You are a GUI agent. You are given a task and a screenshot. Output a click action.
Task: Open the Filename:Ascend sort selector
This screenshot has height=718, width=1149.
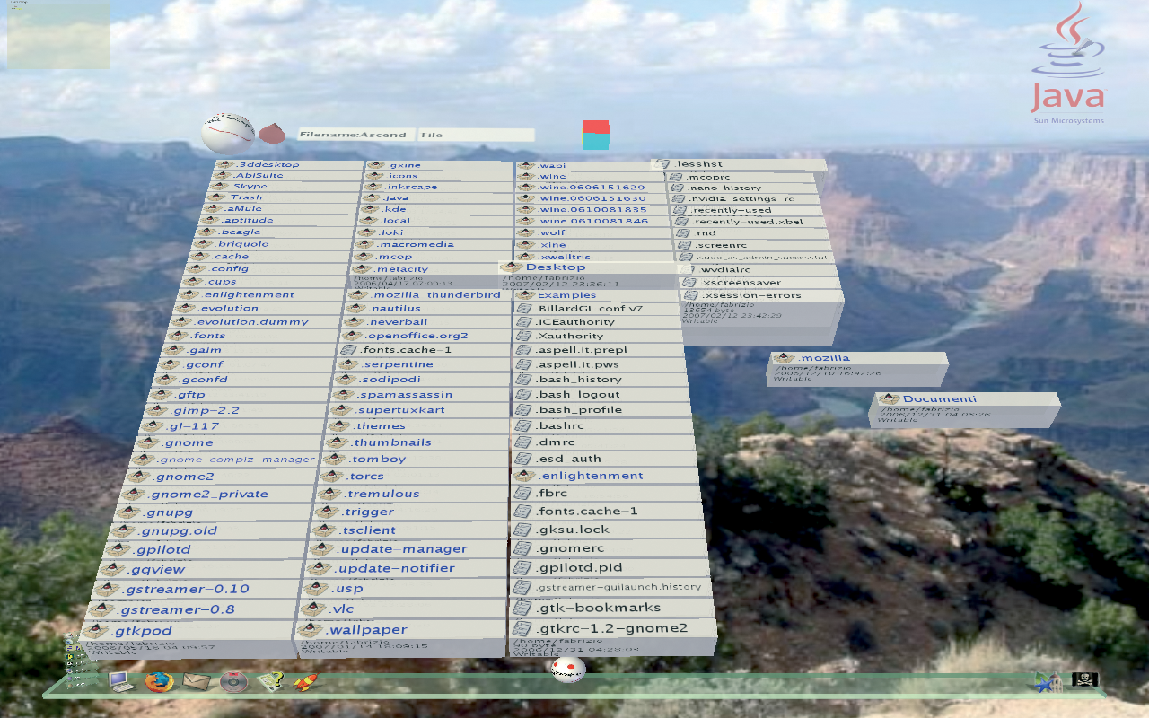[355, 135]
